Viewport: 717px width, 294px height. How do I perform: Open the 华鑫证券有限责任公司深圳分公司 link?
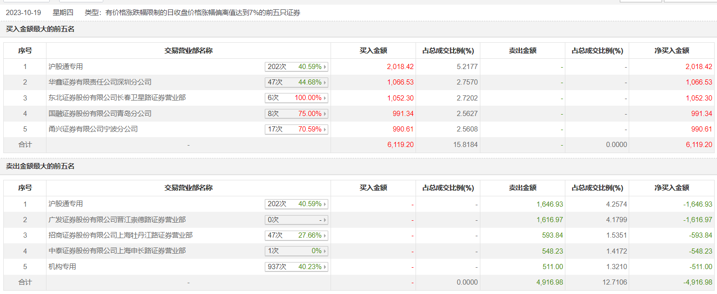pyautogui.click(x=100, y=82)
